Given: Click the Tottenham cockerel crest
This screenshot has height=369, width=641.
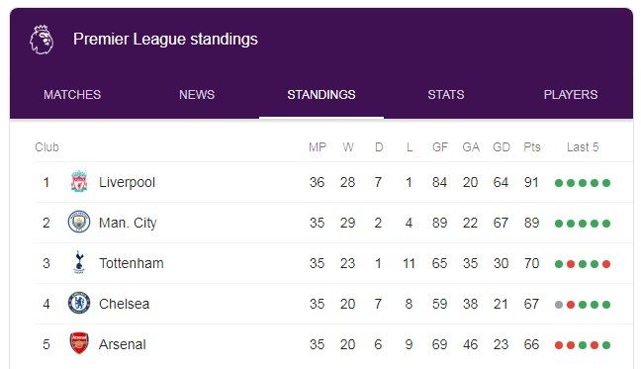Looking at the screenshot, I should click(79, 262).
